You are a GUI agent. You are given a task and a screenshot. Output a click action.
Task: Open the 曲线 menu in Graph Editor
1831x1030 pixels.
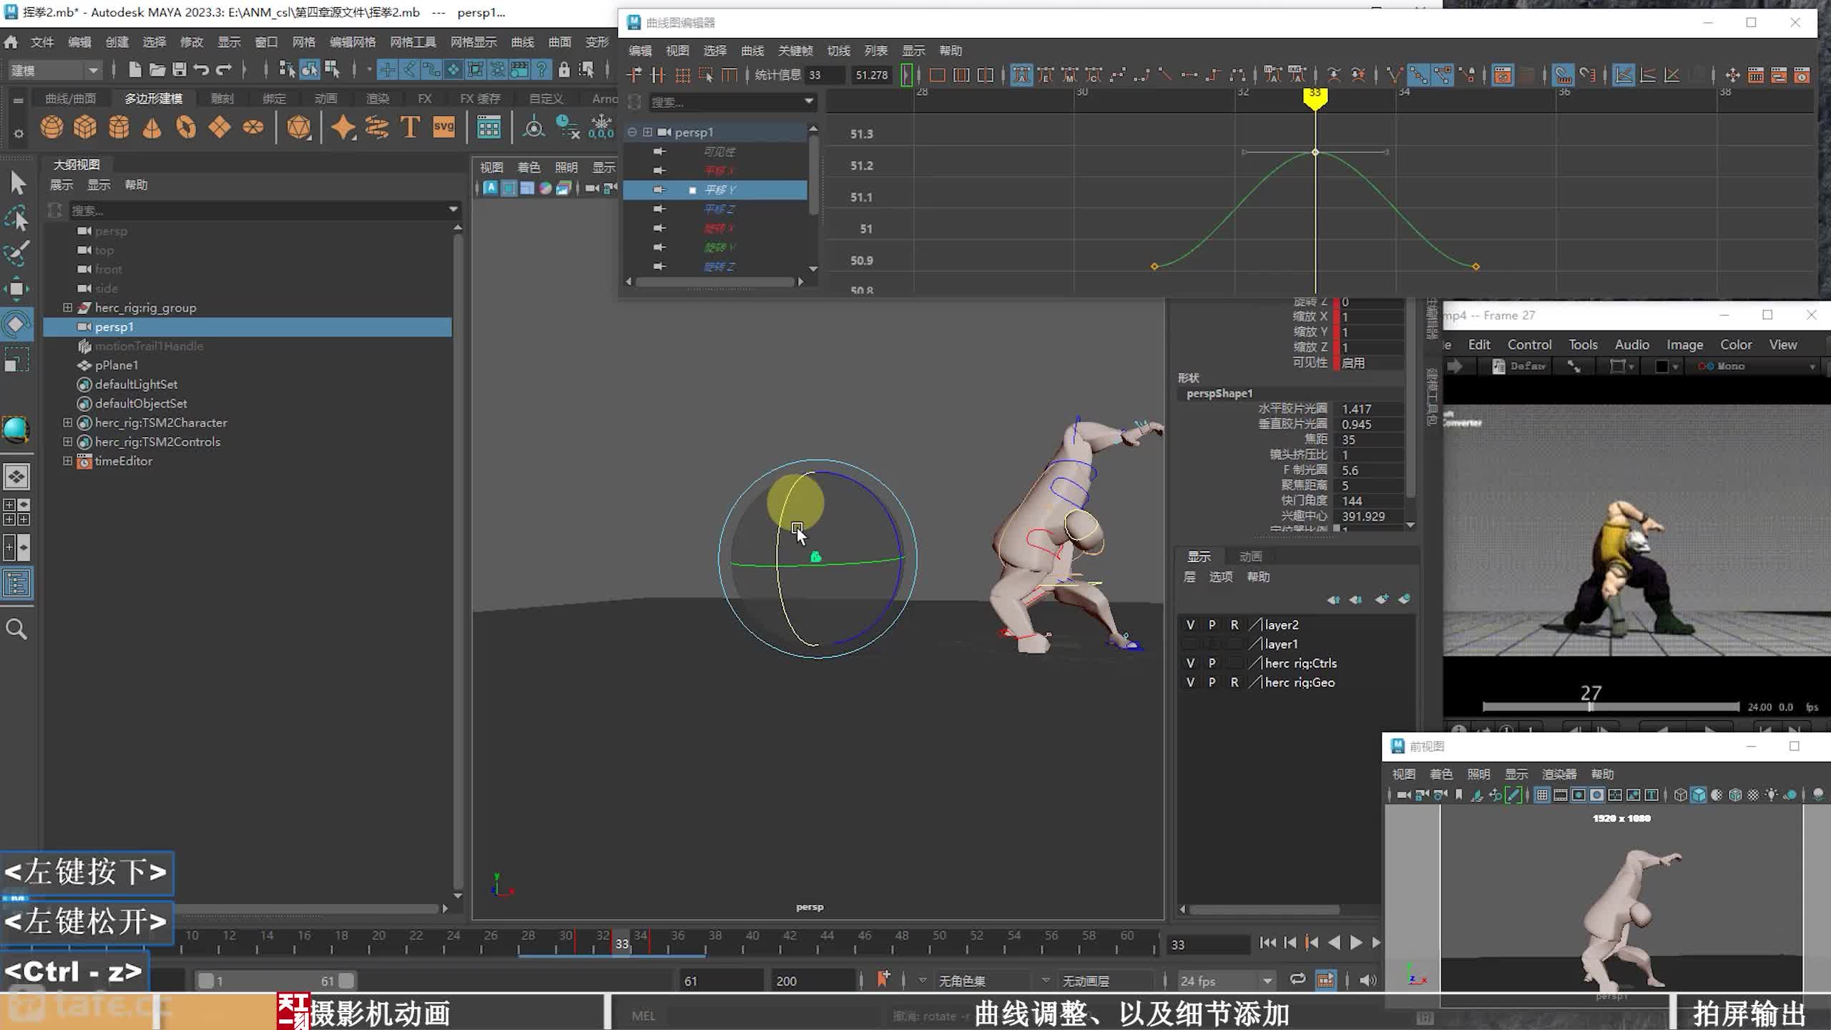click(752, 51)
